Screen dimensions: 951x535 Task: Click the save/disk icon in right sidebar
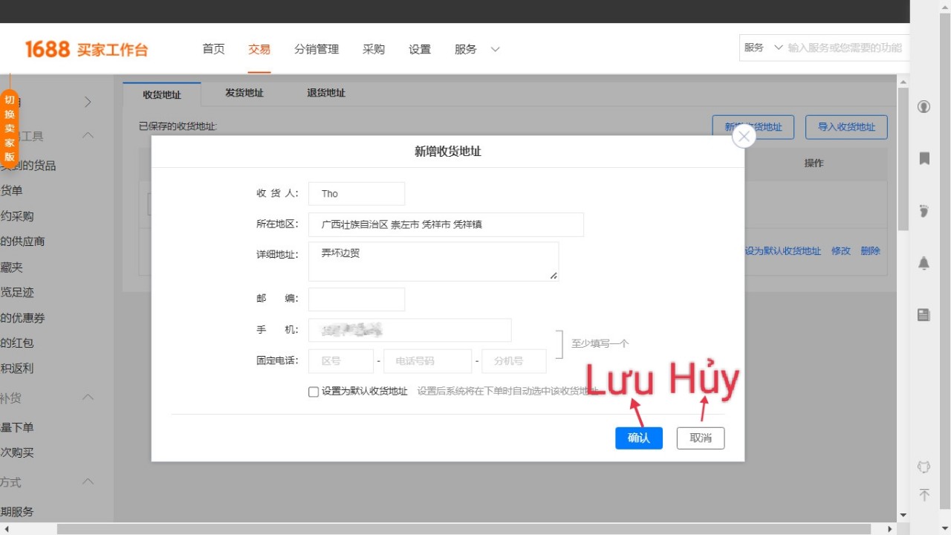pyautogui.click(x=924, y=315)
